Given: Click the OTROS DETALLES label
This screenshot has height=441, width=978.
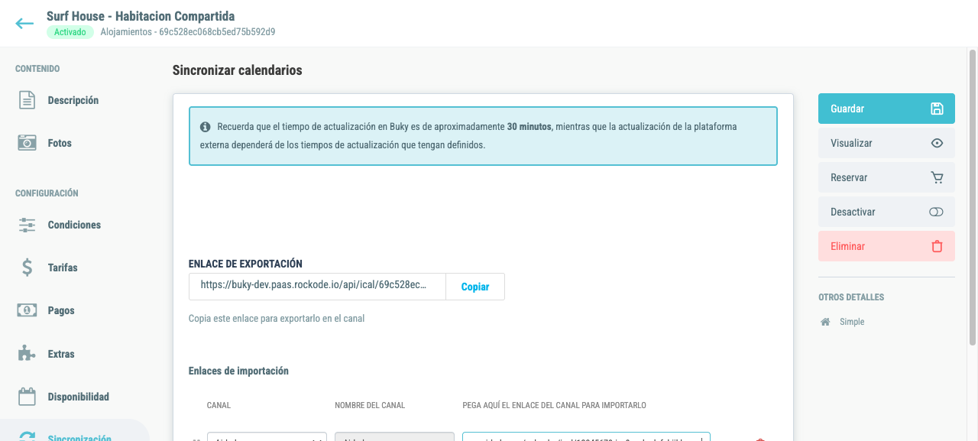Looking at the screenshot, I should [x=851, y=297].
